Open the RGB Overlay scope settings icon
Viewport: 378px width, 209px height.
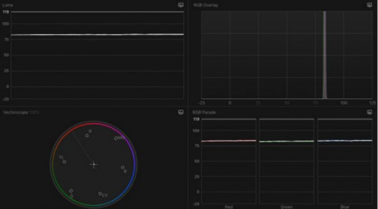tap(369, 5)
